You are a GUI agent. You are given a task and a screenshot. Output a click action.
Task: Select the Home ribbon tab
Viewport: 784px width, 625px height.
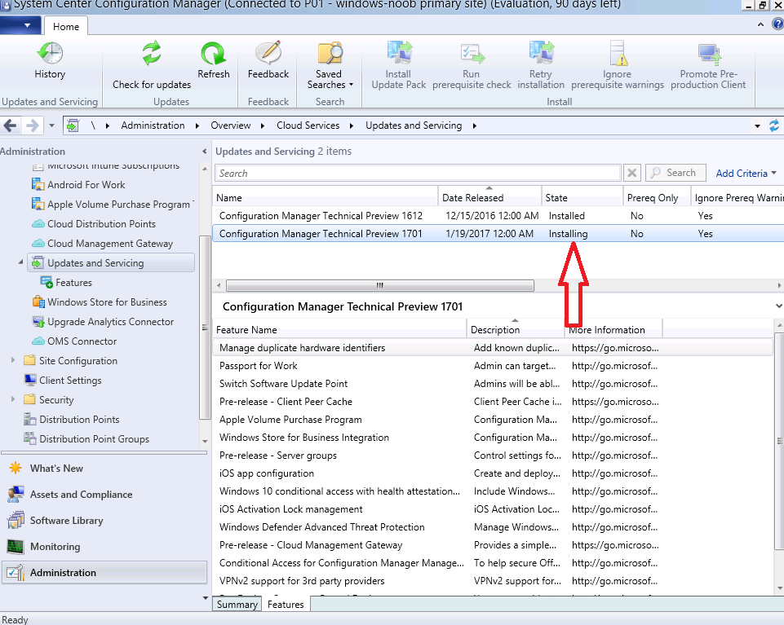(x=66, y=26)
